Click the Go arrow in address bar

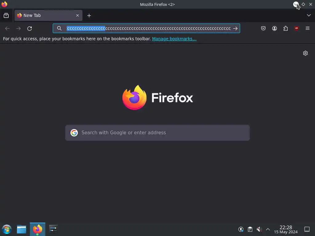[235, 29]
